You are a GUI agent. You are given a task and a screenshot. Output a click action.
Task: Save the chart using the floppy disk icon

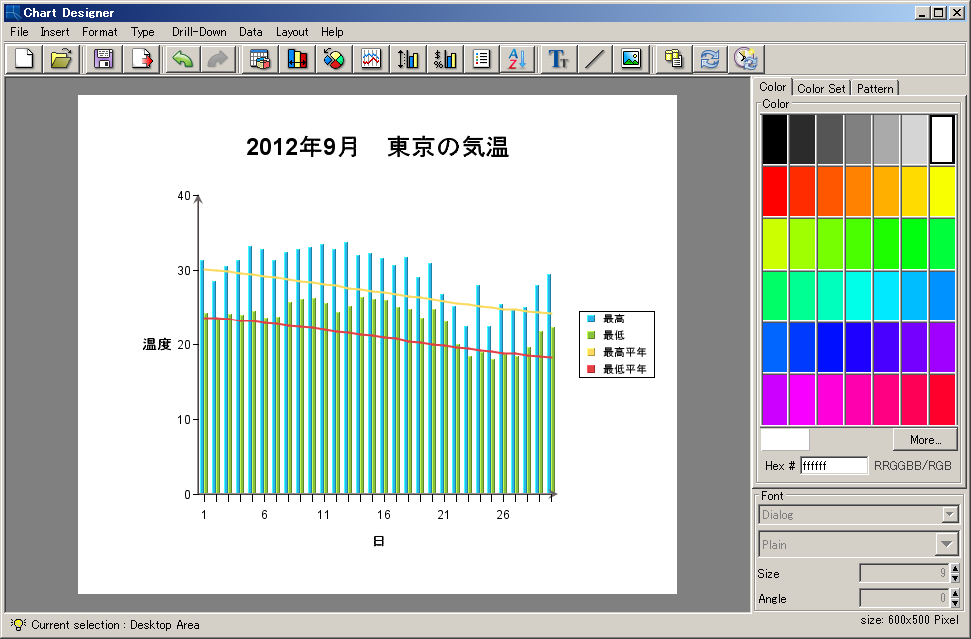104,59
